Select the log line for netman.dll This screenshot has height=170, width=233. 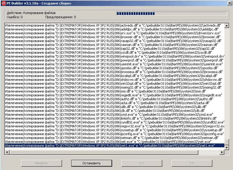click(115, 137)
